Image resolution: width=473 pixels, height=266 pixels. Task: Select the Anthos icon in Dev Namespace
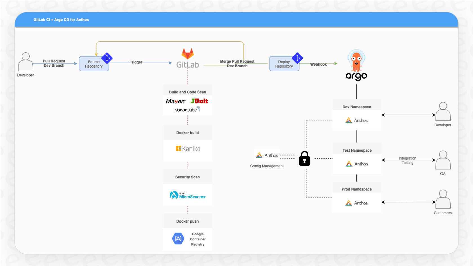click(349, 120)
